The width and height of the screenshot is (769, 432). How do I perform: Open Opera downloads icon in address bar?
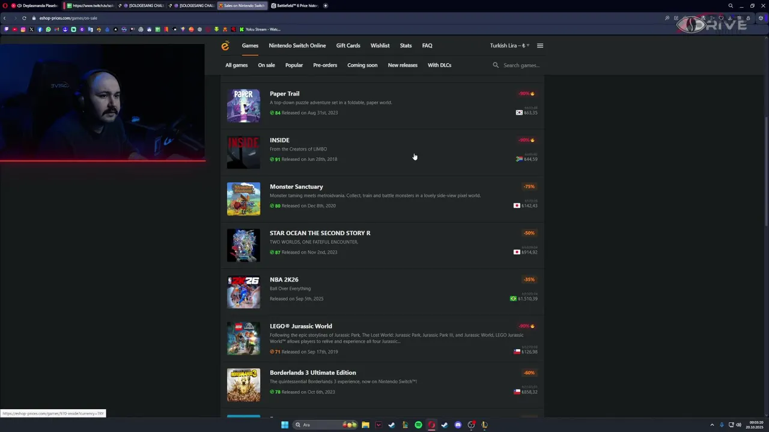coord(729,18)
